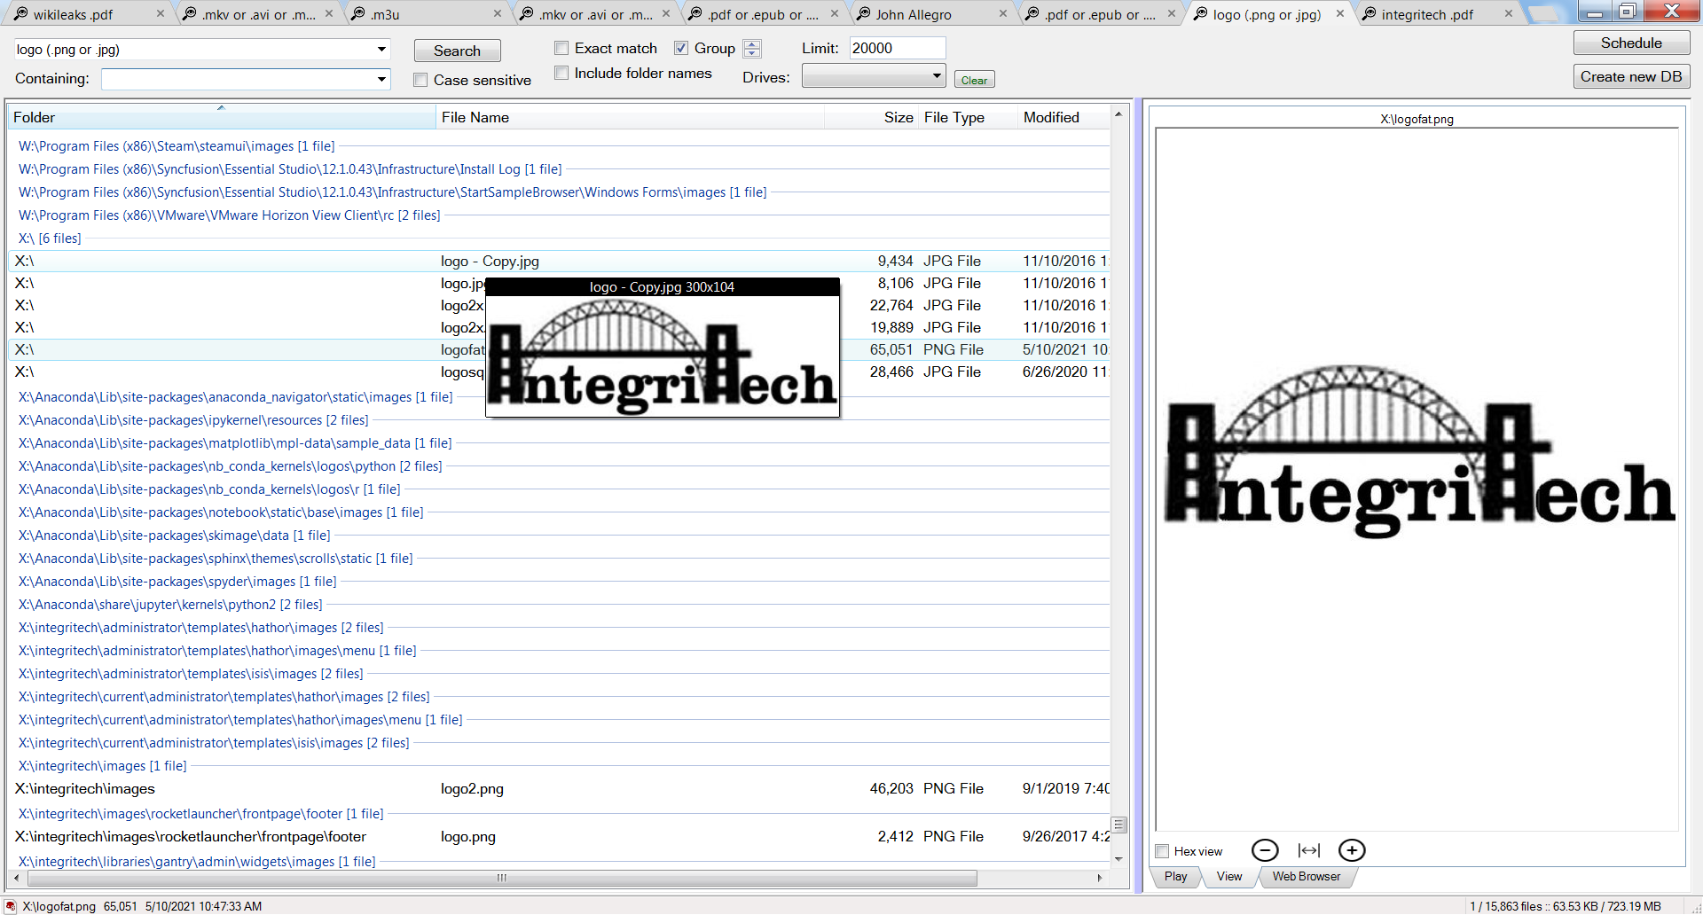Click the results list scroll up arrow
Viewport: 1703px width, 915px height.
tap(1118, 113)
